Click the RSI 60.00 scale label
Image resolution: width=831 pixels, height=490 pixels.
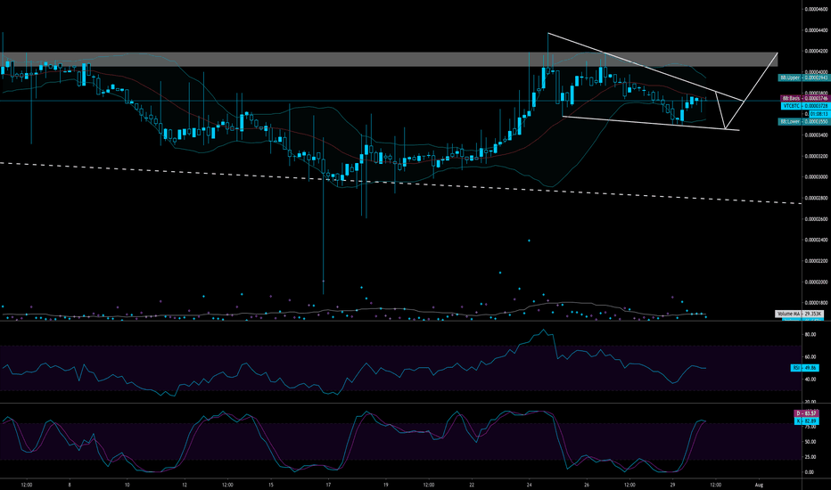[810, 357]
